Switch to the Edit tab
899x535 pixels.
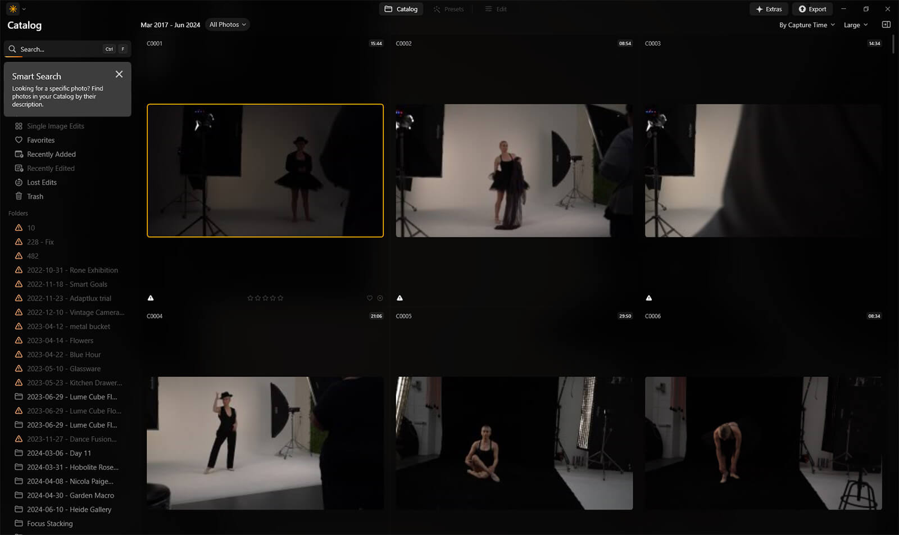point(496,9)
